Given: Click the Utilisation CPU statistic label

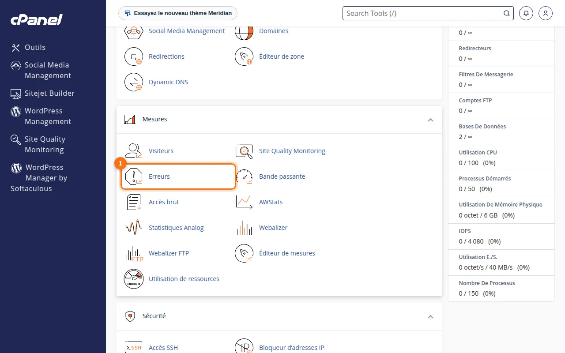Looking at the screenshot, I should click(478, 153).
